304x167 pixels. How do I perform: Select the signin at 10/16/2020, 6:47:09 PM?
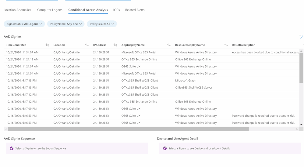click(151, 109)
